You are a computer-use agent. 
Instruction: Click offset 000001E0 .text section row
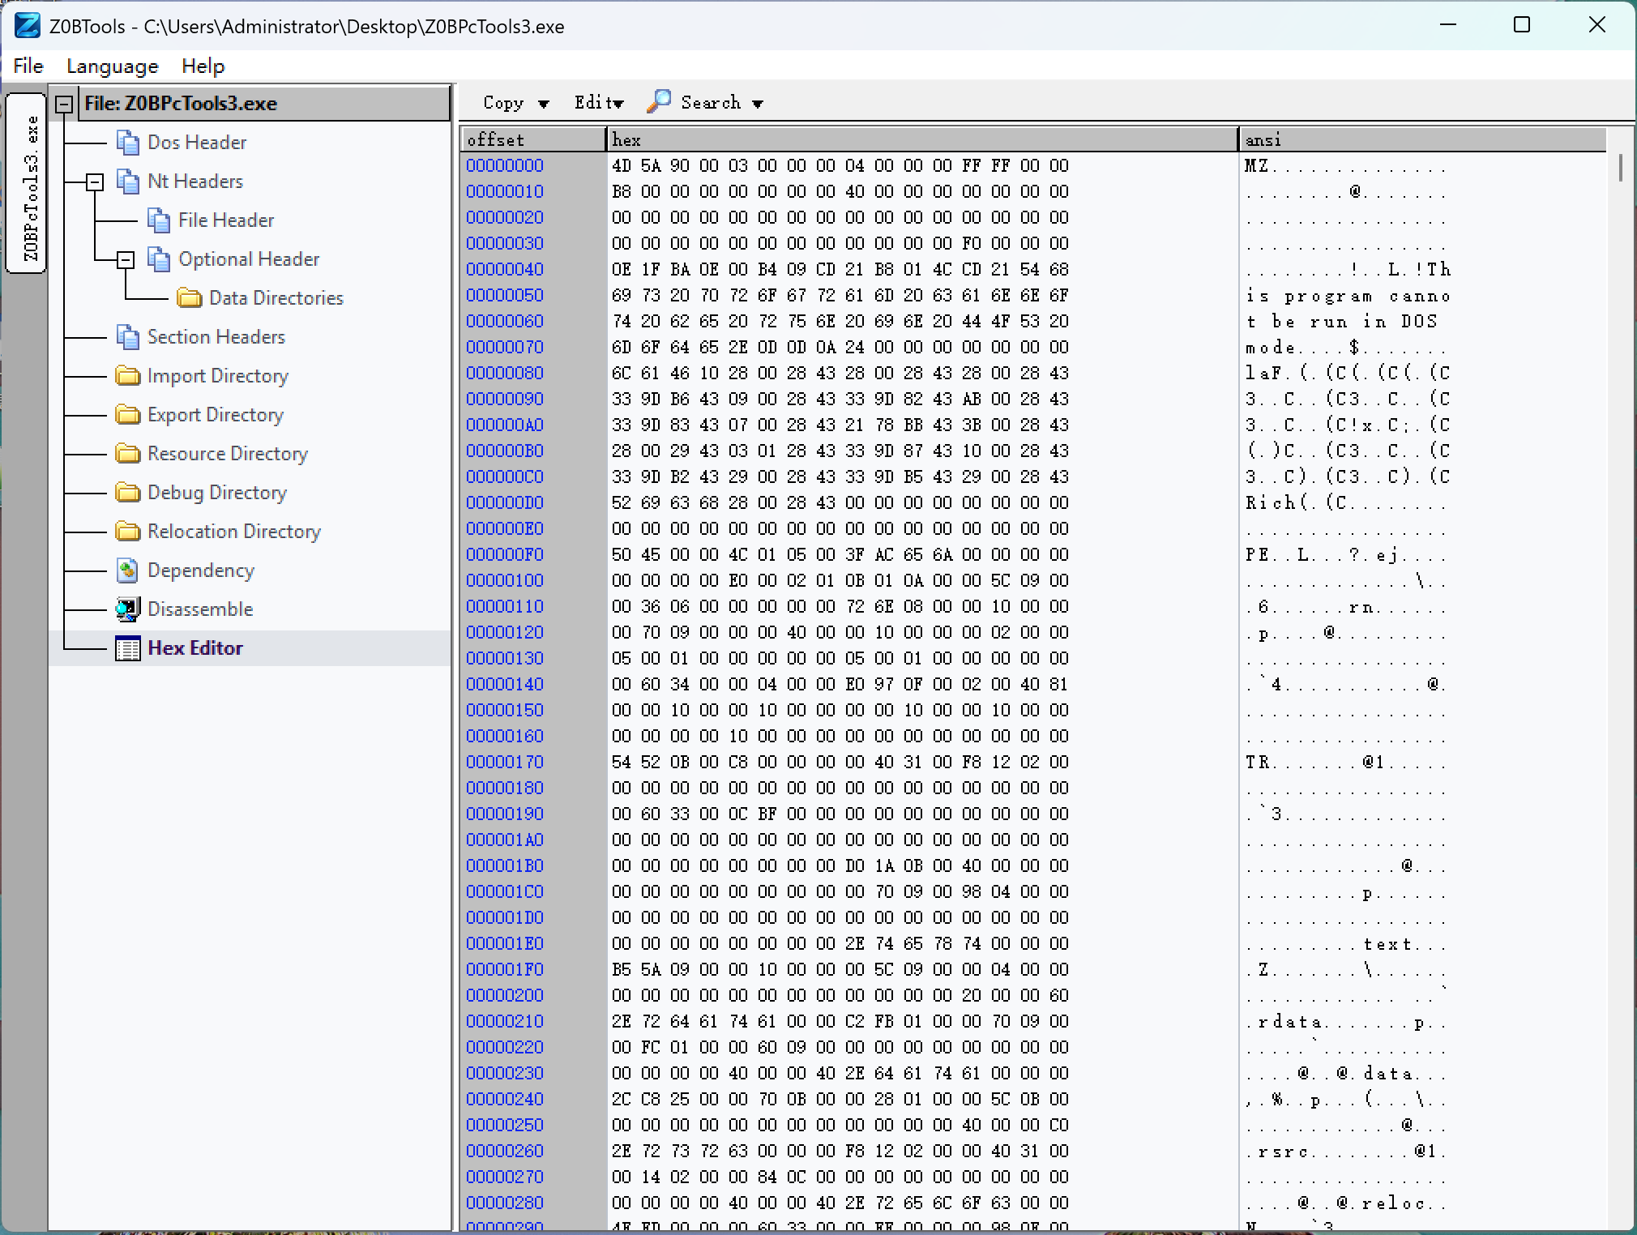pyautogui.click(x=505, y=944)
